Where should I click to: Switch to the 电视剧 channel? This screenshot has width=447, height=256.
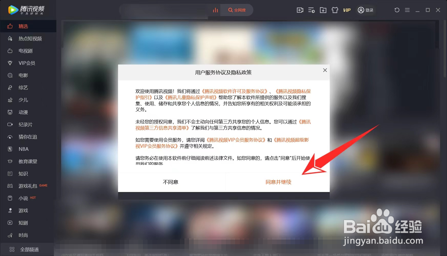point(25,51)
